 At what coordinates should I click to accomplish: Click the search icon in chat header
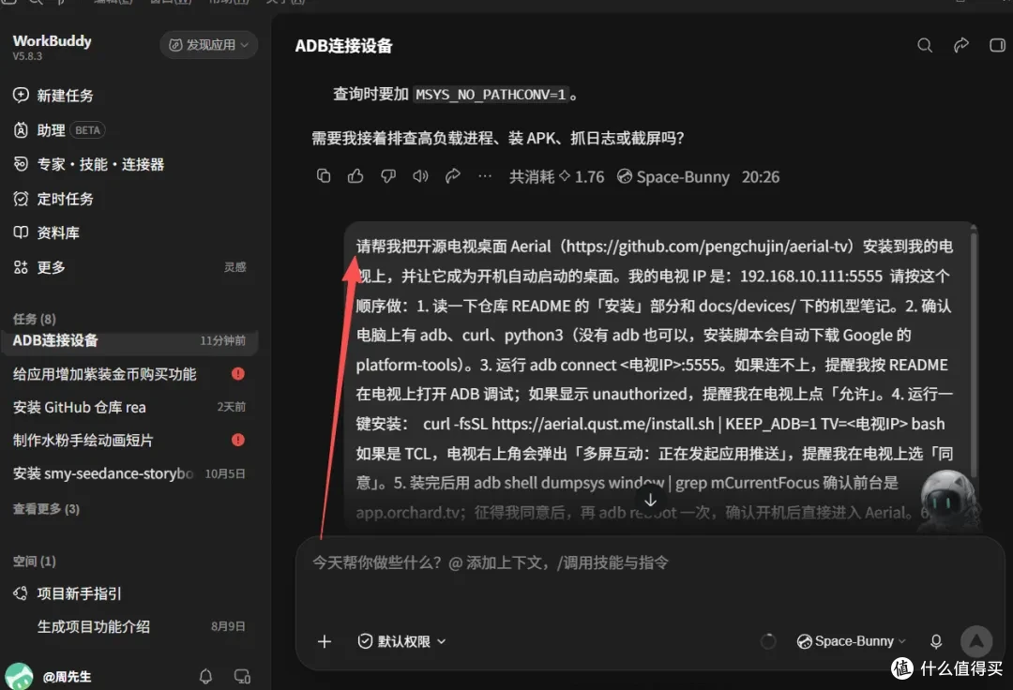(925, 45)
